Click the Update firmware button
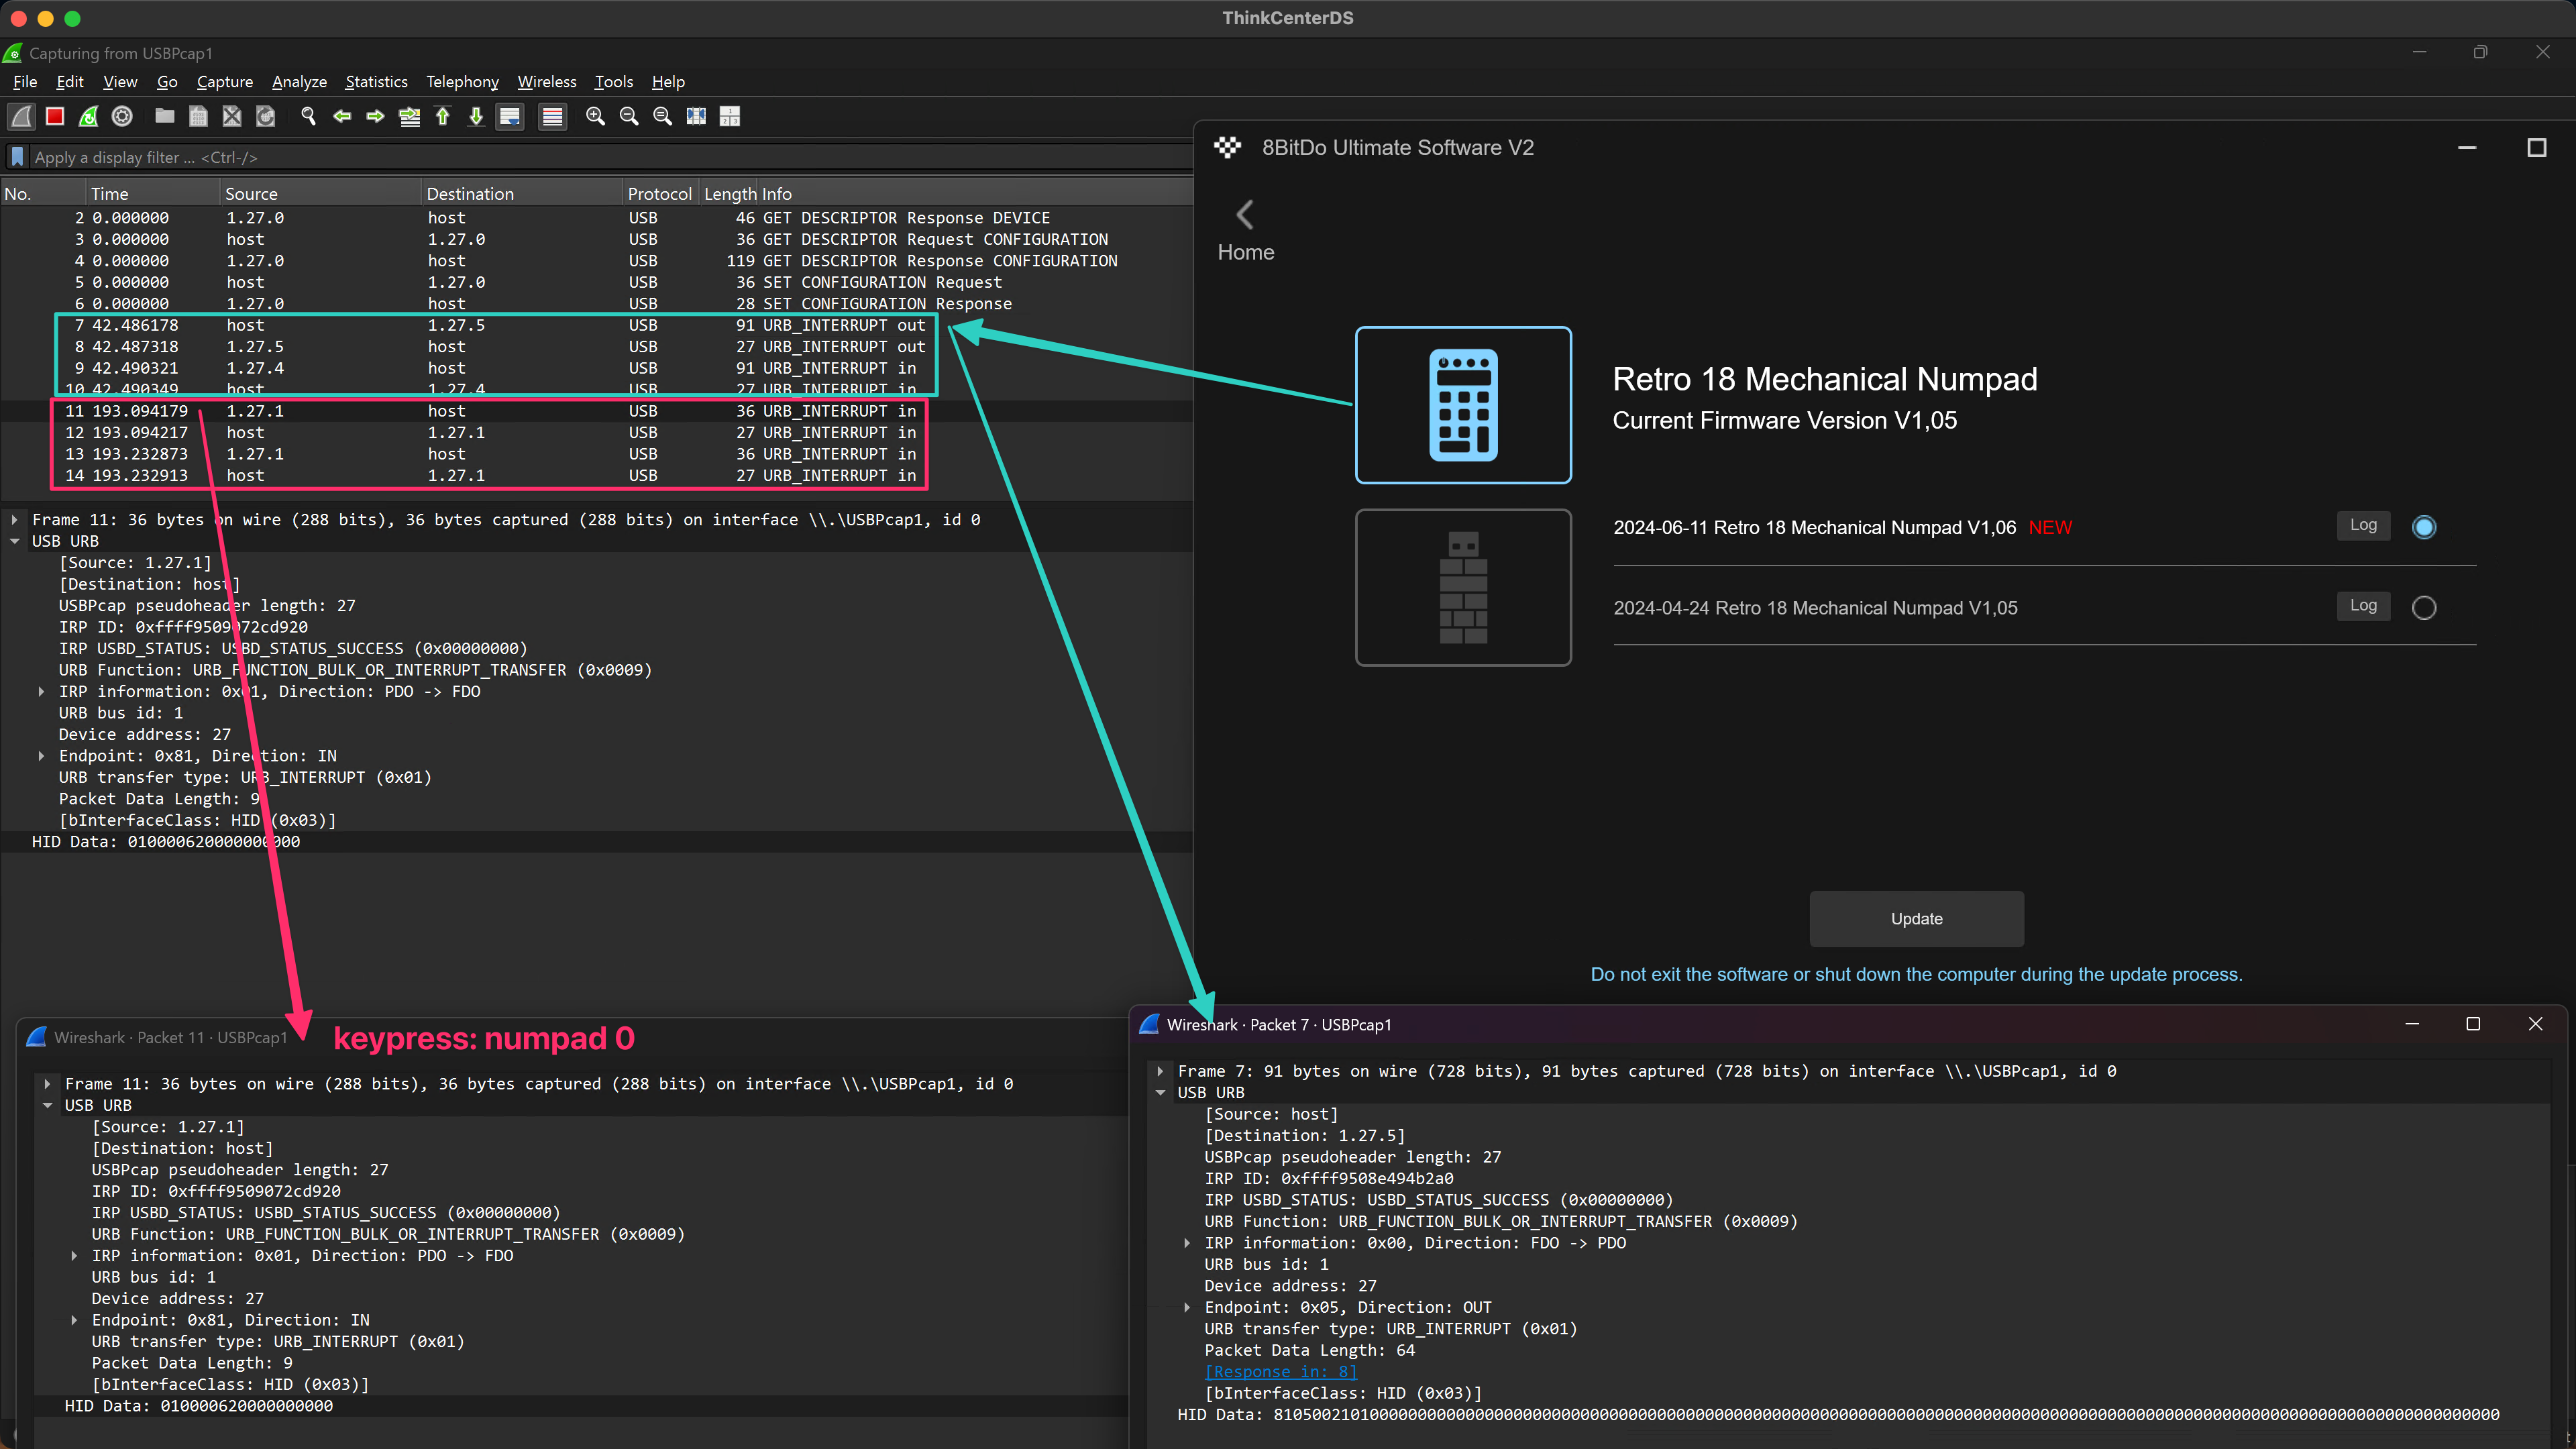The image size is (2576, 1449). click(1916, 918)
